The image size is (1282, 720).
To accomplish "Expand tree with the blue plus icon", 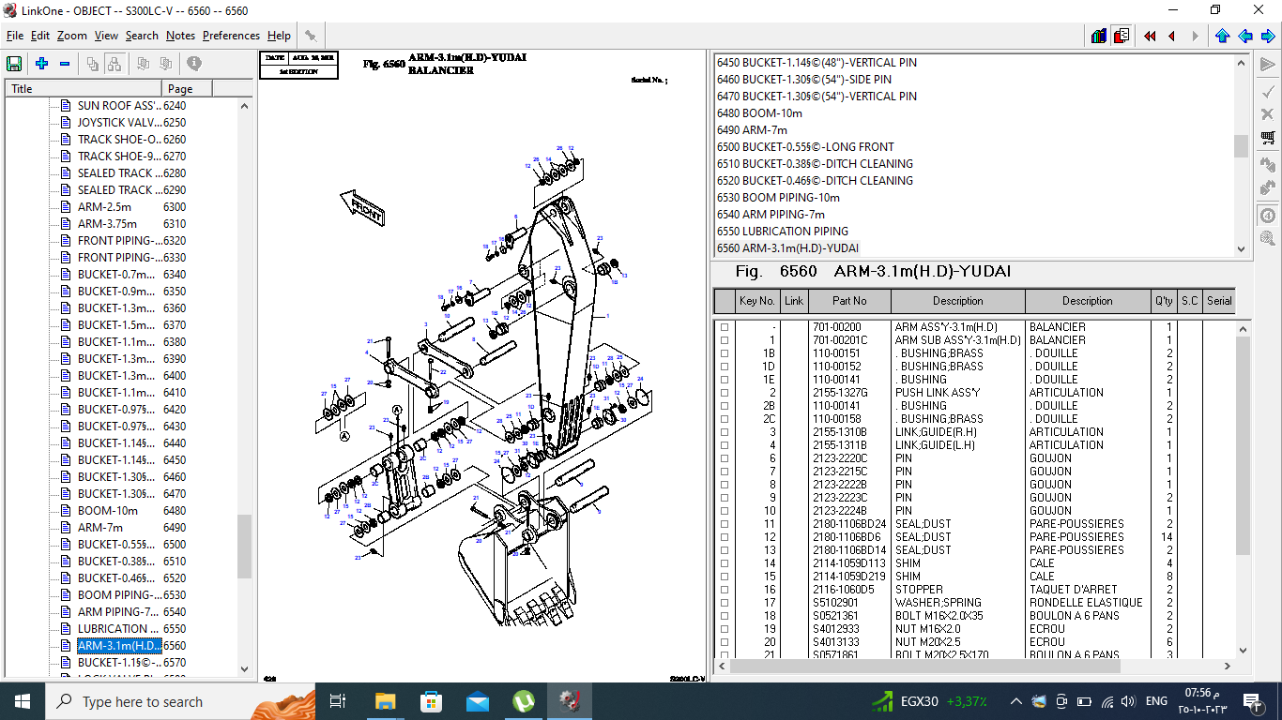I will pos(41,64).
